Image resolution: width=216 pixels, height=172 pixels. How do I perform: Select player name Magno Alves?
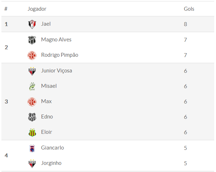click(56, 40)
